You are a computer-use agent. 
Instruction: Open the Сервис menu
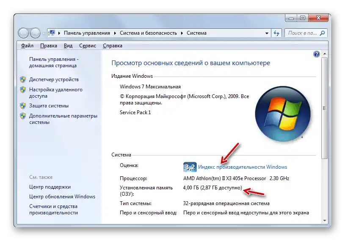pyautogui.click(x=88, y=46)
